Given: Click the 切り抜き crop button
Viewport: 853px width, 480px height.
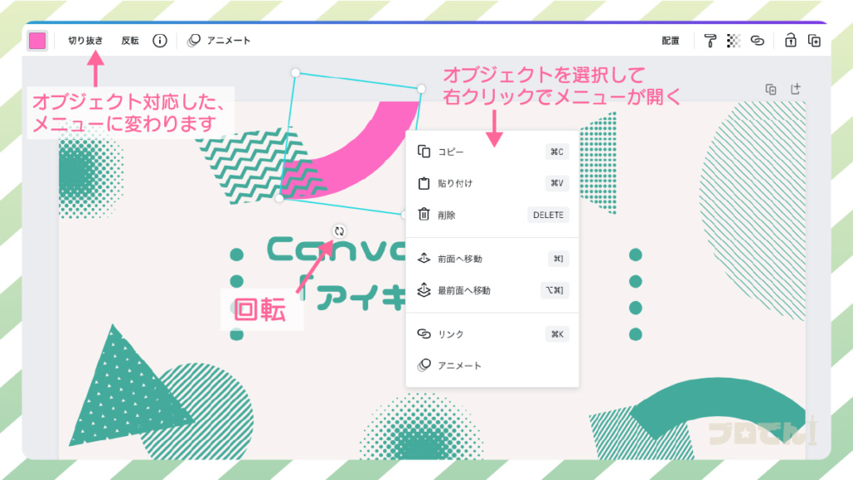Looking at the screenshot, I should tap(86, 41).
